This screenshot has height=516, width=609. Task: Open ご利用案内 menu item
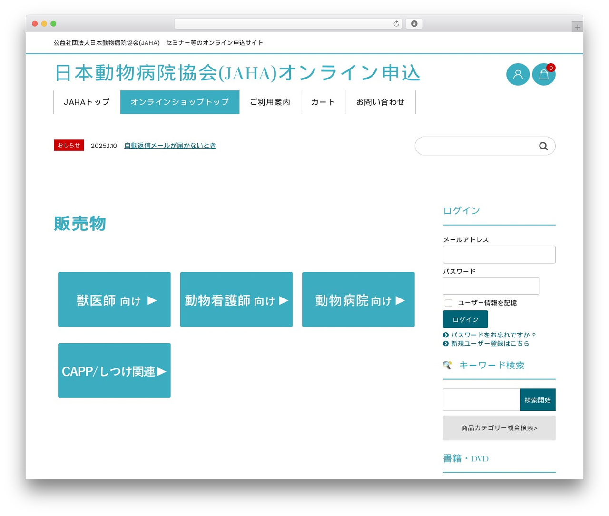(270, 102)
